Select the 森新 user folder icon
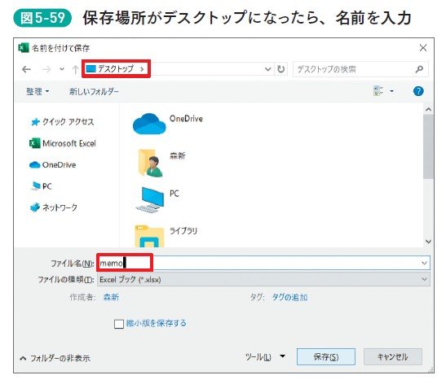Screen dimensions: 446x384 click(x=150, y=163)
